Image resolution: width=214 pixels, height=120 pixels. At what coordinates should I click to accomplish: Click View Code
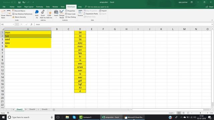[x=70, y=14]
